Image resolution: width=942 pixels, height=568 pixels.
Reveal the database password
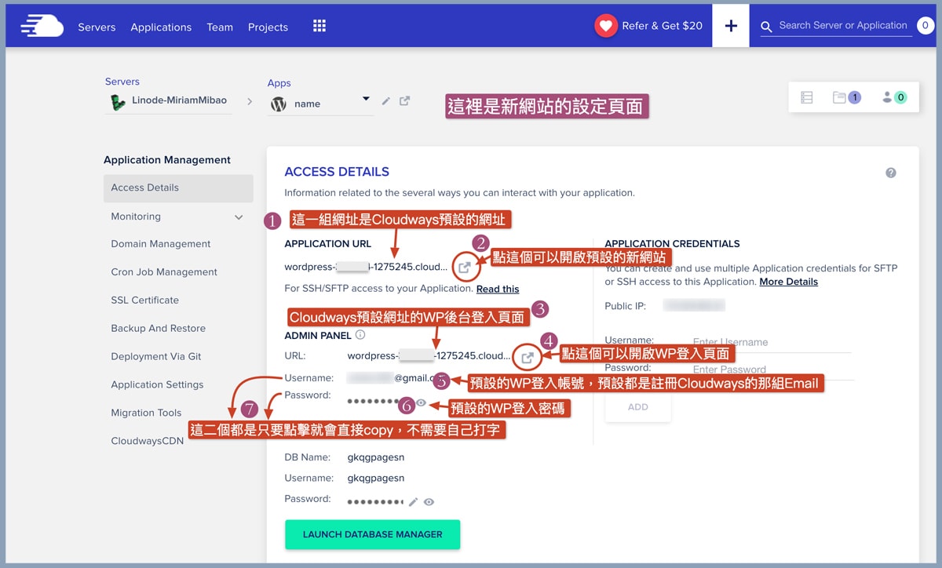(x=429, y=502)
